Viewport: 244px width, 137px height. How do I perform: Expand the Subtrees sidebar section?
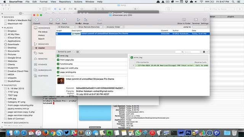(43, 76)
